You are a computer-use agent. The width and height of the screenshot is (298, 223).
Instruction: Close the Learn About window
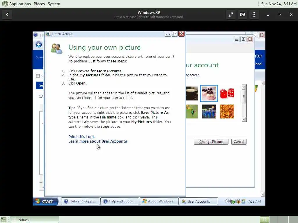[x=182, y=34]
